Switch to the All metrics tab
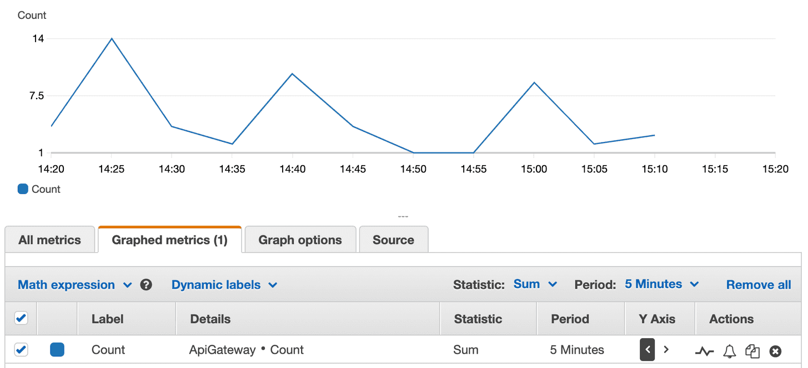 (50, 239)
